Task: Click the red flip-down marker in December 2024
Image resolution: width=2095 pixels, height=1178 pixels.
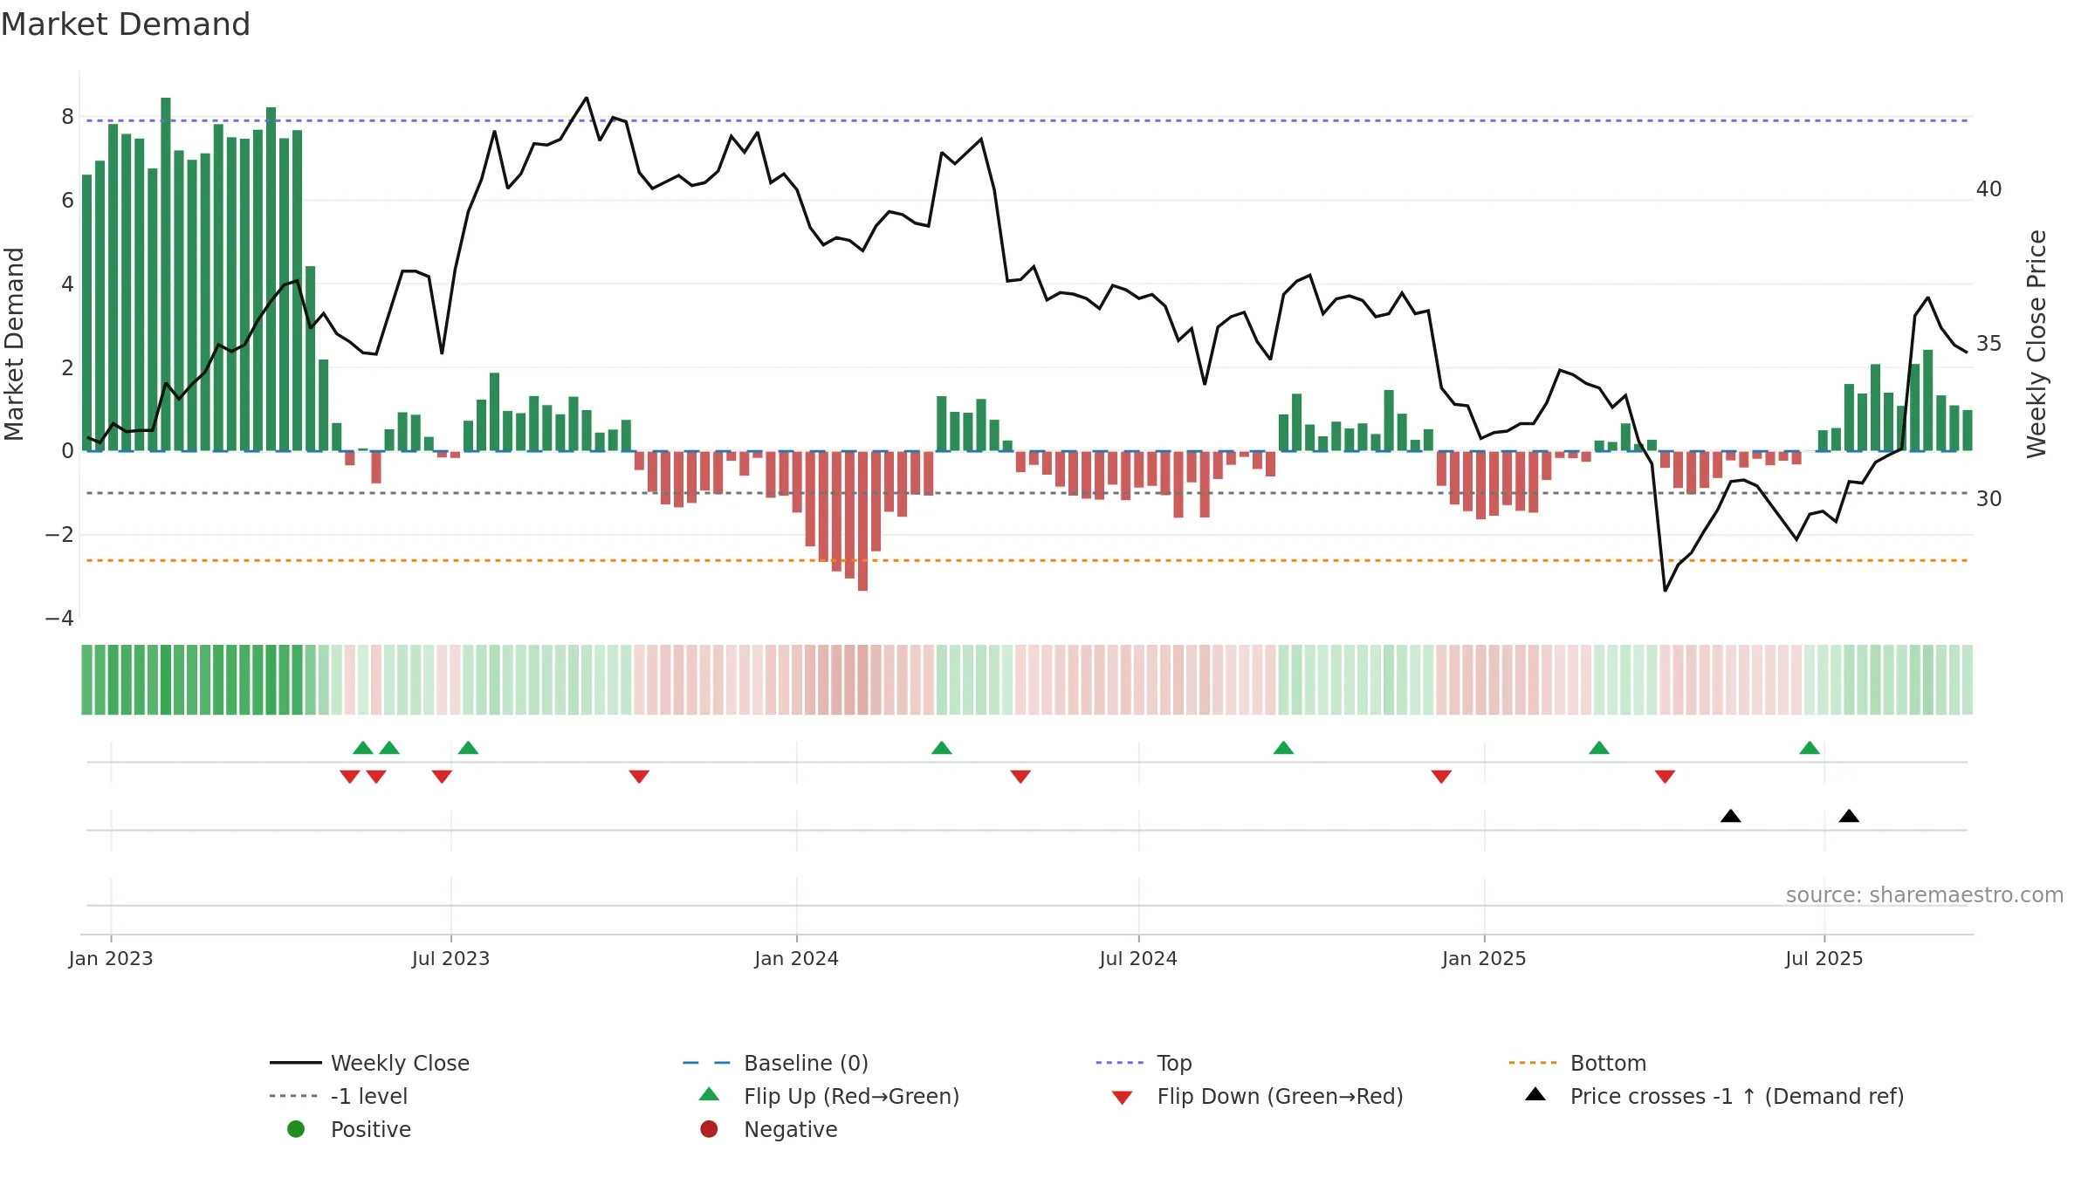Action: coord(1441,777)
